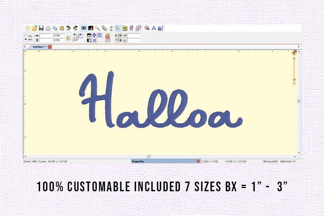The image size is (324, 216).
Task: Open the colorful bar chart color tool
Action: tap(91, 28)
